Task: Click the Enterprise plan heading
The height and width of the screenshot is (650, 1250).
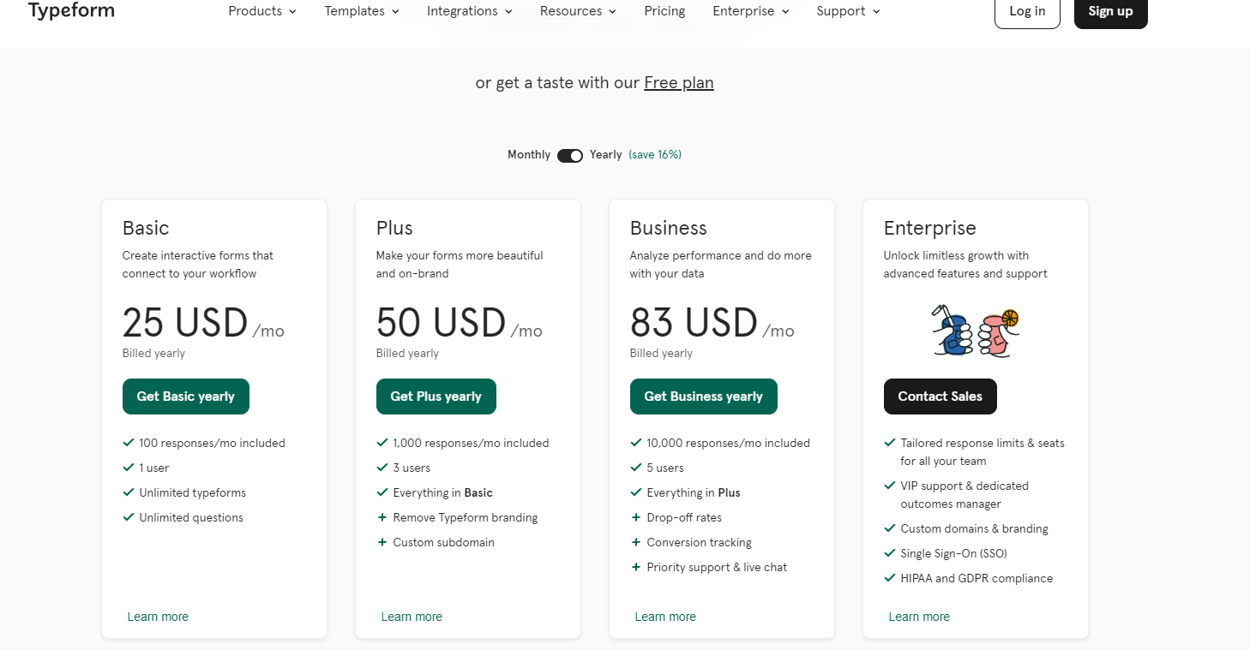Action: (x=930, y=228)
